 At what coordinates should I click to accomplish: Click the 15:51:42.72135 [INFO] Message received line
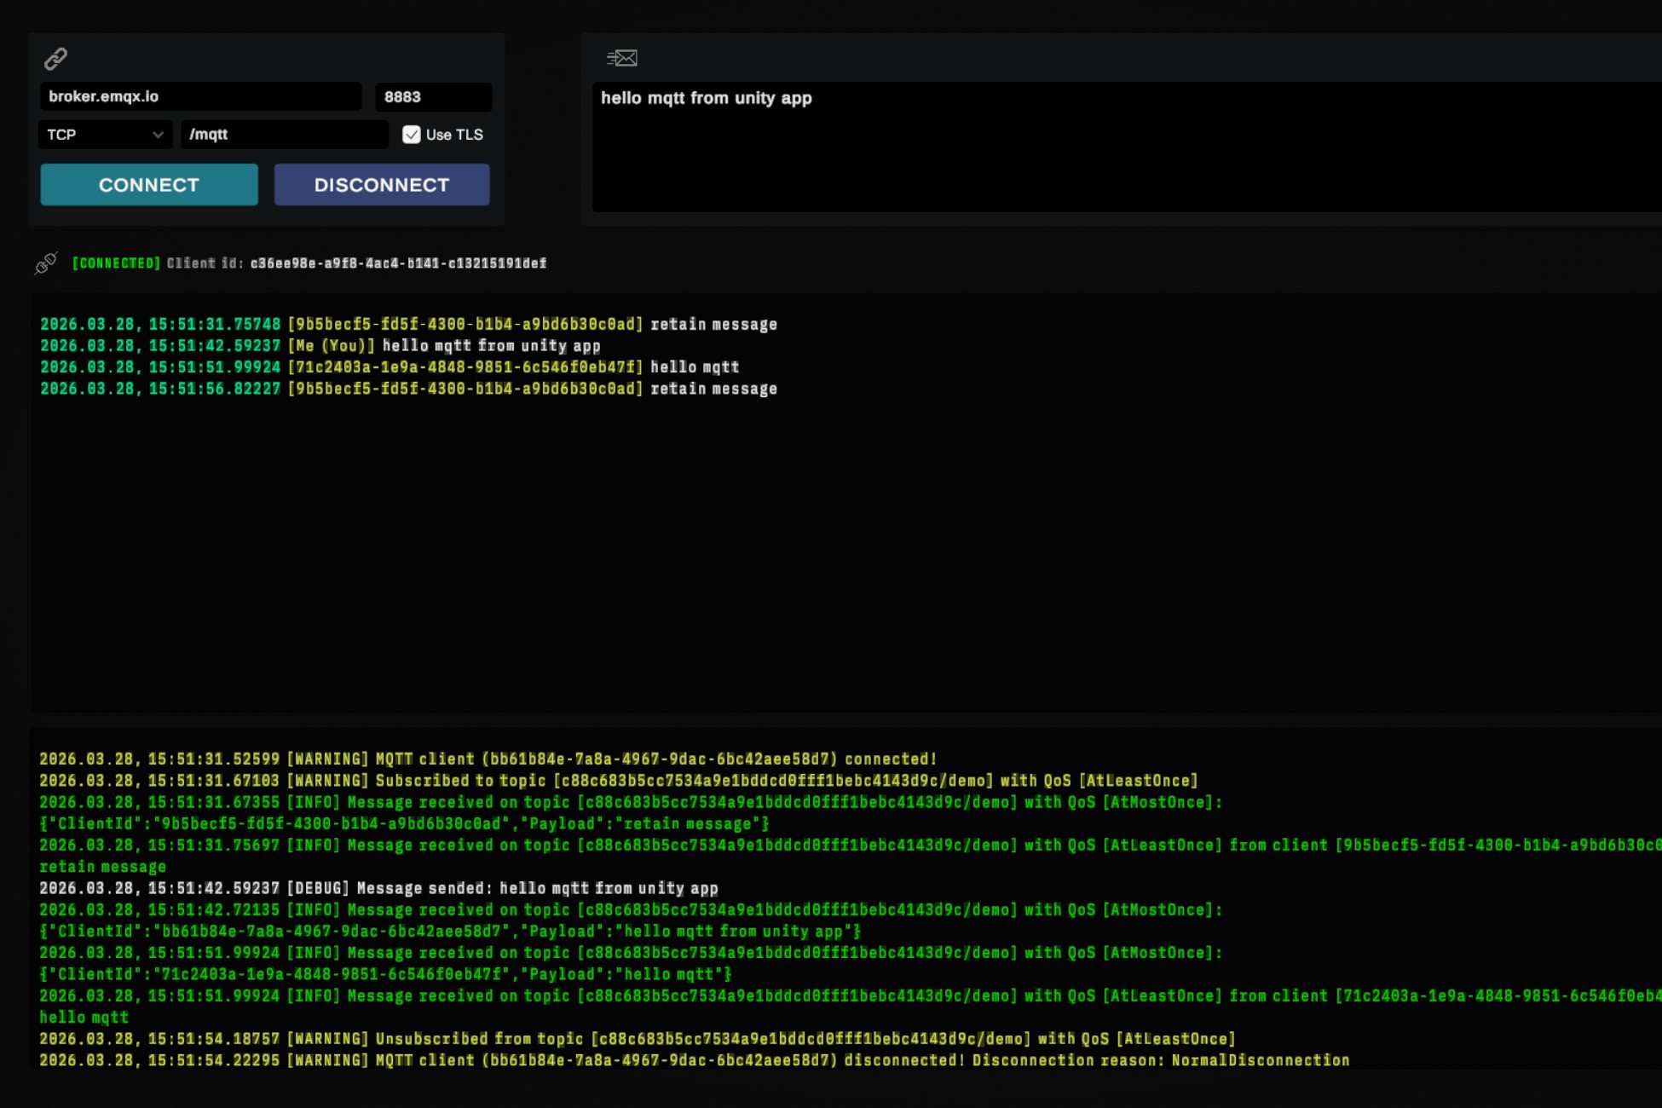[631, 910]
